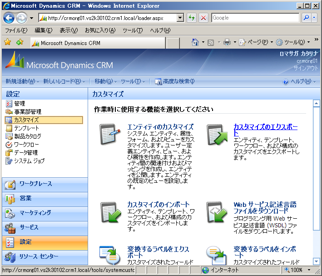Click the Google search input field
Viewport: 322px width, 276px height.
[255, 18]
